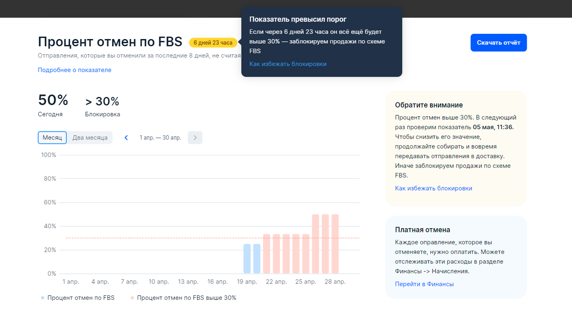Click the 60% y-axis label
The height and width of the screenshot is (334, 572).
[51, 202]
